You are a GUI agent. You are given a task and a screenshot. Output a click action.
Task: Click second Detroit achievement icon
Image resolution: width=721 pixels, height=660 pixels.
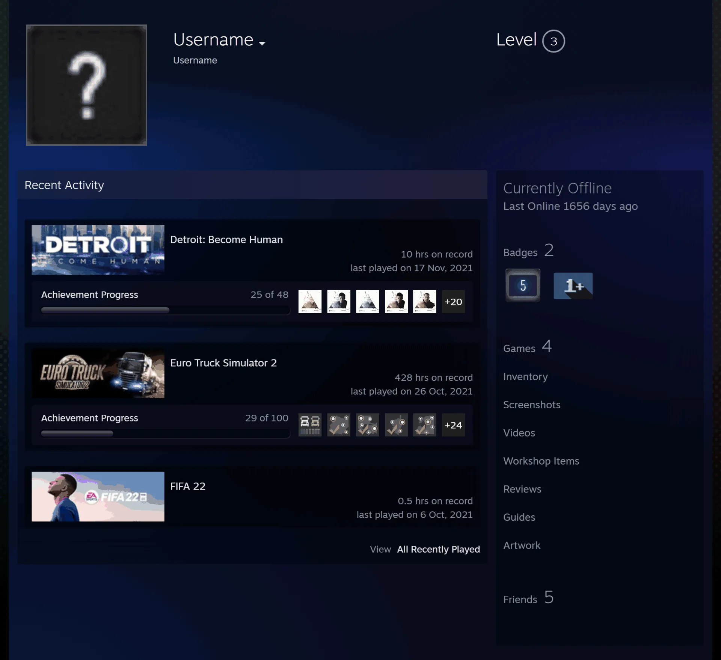point(339,301)
